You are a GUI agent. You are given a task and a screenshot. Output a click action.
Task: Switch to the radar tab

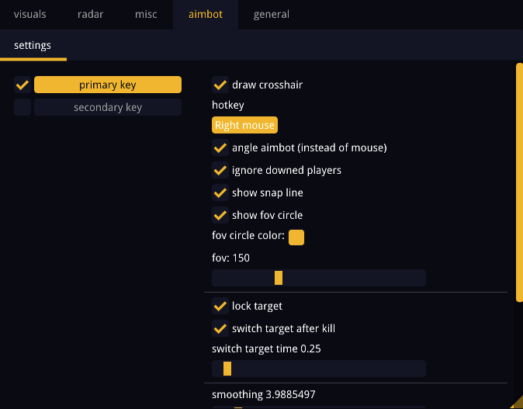point(90,14)
